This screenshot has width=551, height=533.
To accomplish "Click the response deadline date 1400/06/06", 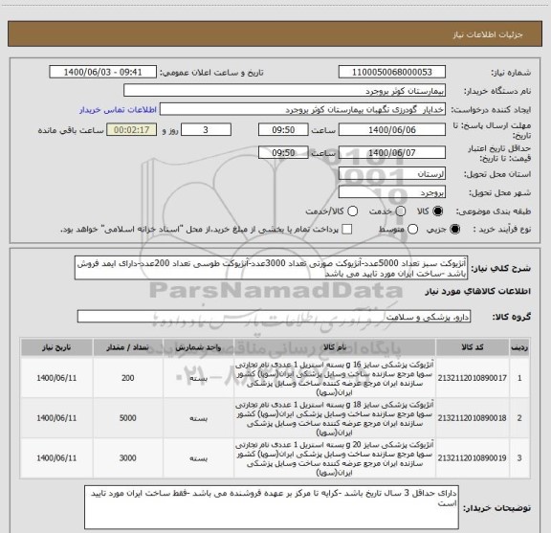I will tap(392, 130).
